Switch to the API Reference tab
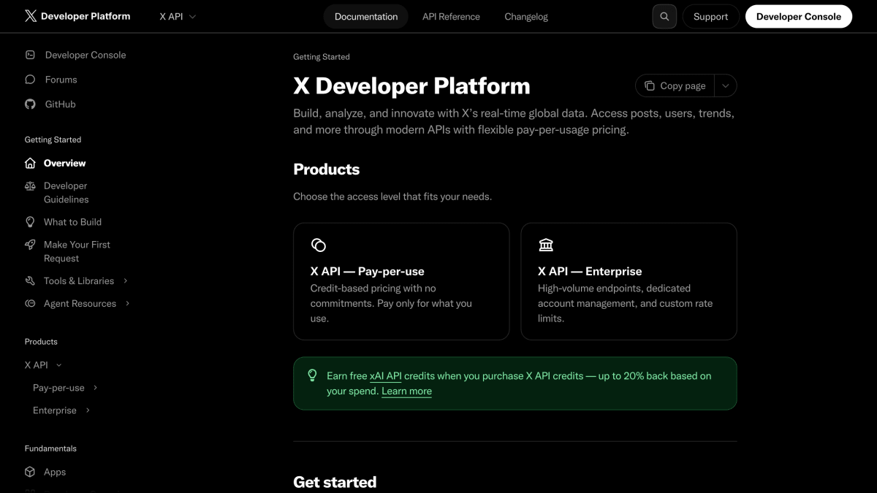Viewport: 877px width, 493px height. (x=451, y=16)
